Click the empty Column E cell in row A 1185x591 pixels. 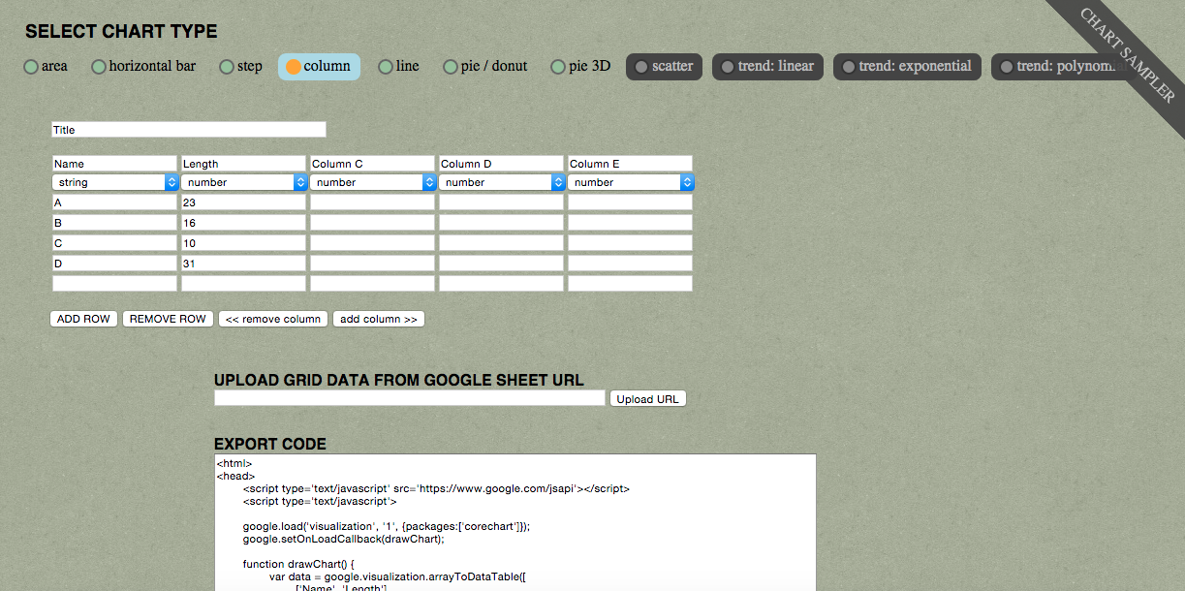[631, 203]
